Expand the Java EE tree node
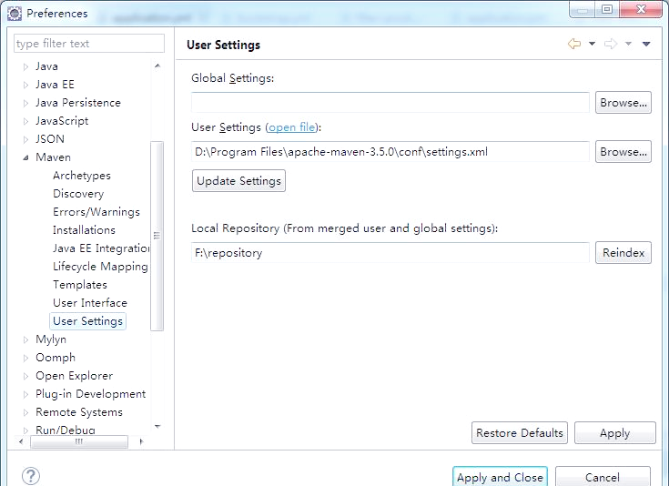The width and height of the screenshot is (669, 486). (25, 85)
